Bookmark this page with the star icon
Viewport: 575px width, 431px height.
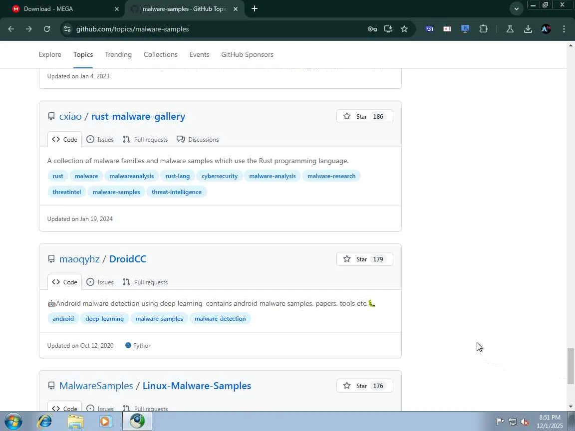point(404,29)
